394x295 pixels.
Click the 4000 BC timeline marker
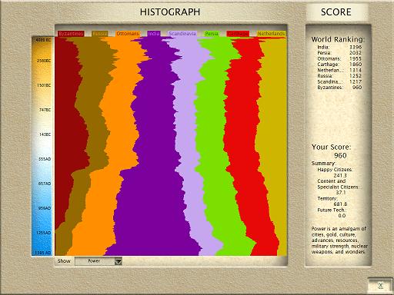point(43,40)
